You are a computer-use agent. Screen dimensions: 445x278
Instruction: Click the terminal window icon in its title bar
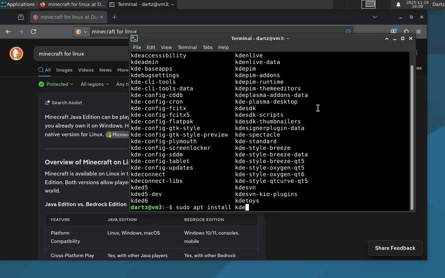tap(134, 39)
